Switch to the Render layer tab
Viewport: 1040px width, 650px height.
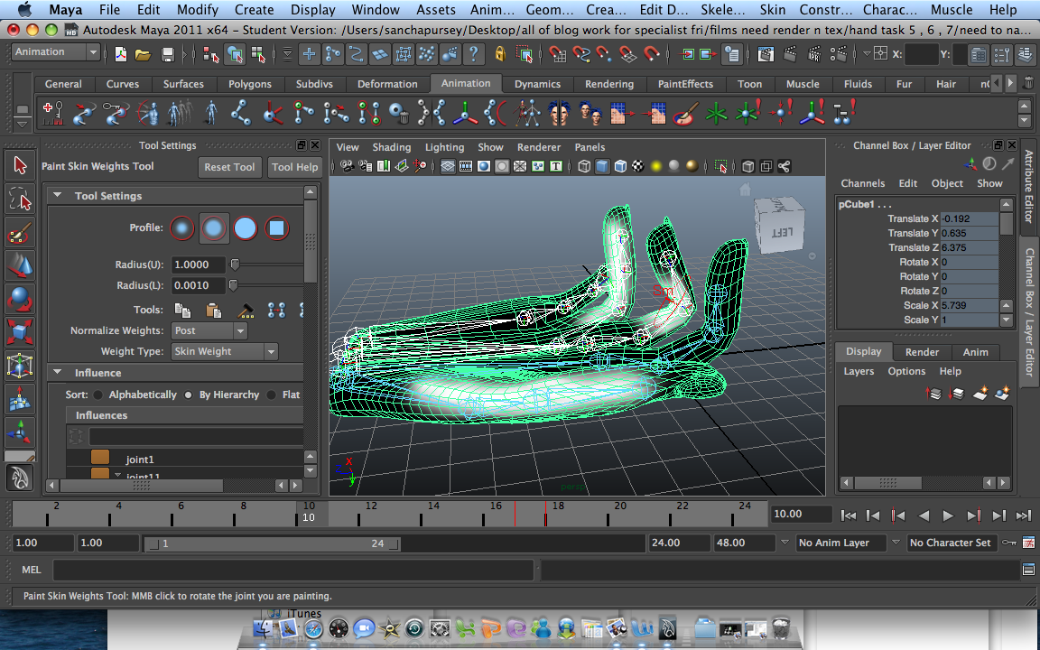point(922,352)
